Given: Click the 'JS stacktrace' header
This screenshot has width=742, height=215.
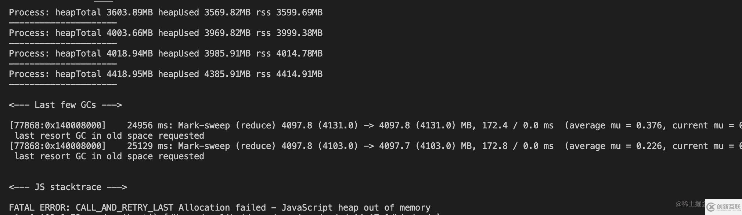Looking at the screenshot, I should tap(68, 187).
